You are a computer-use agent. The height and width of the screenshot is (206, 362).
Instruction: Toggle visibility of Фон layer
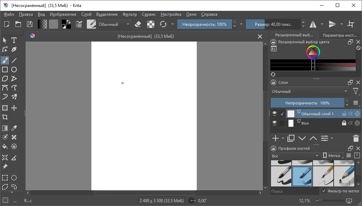point(274,123)
